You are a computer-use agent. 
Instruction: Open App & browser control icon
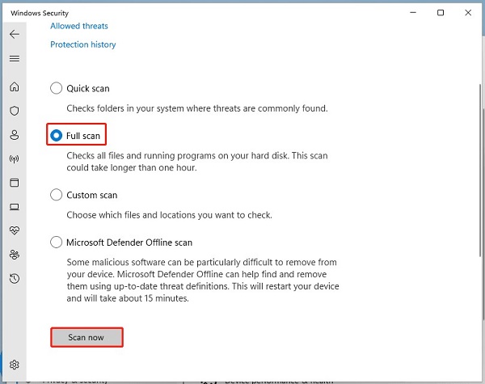pyautogui.click(x=15, y=183)
